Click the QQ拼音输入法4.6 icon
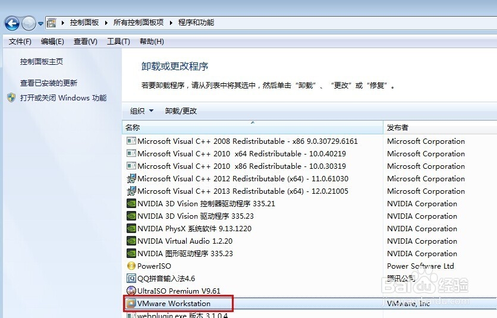 point(131,278)
